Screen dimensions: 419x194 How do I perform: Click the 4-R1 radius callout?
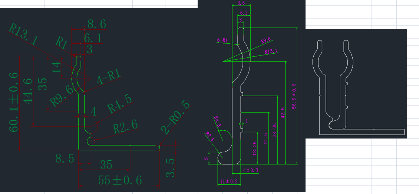[x=109, y=77]
